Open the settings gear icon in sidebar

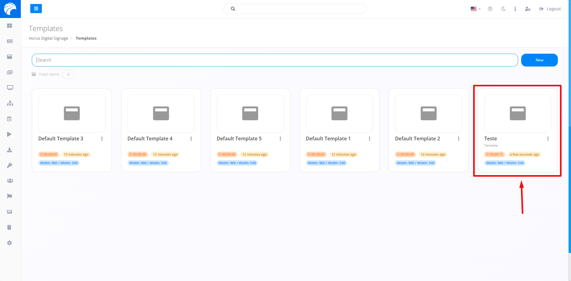pos(9,243)
